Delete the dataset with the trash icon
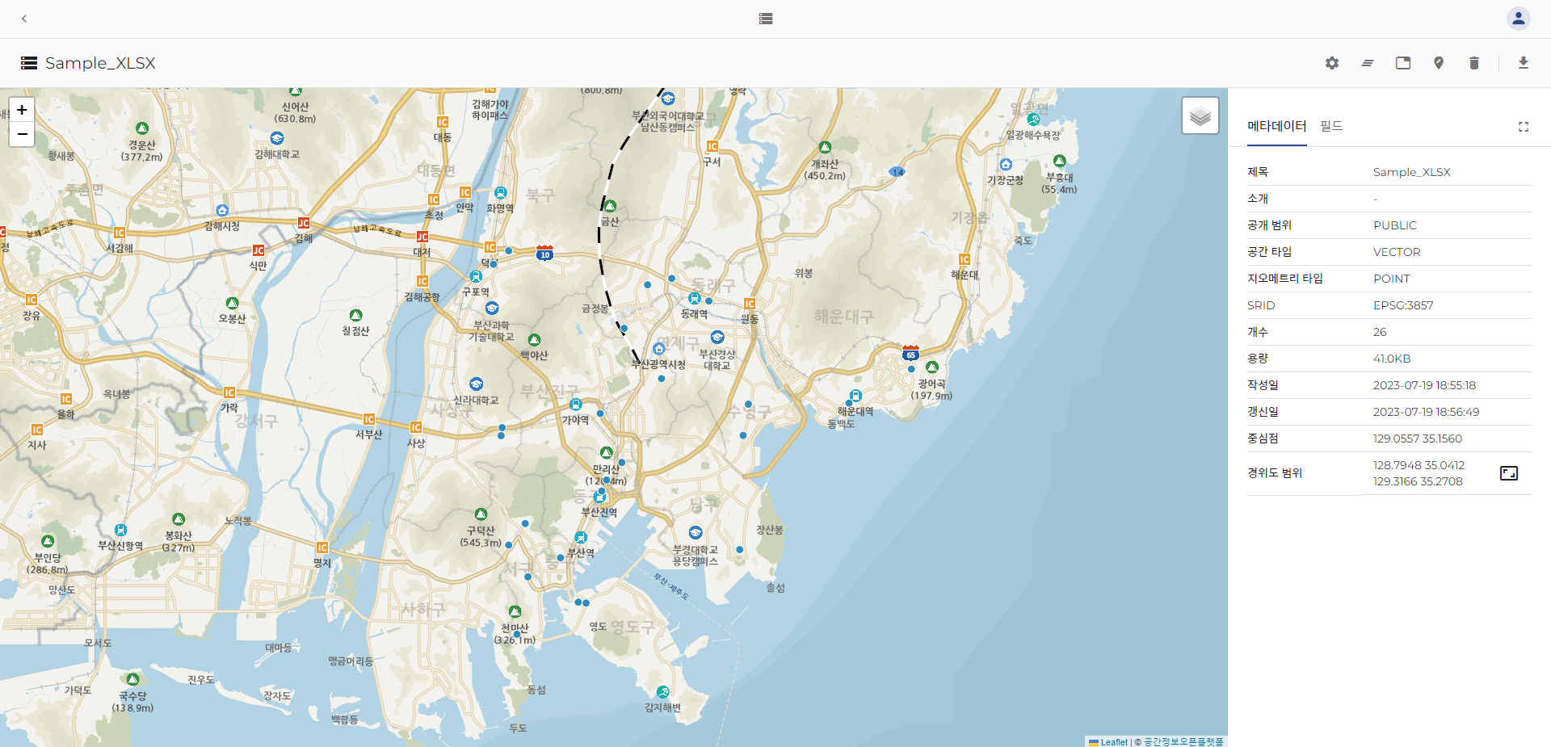1551x747 pixels. click(x=1474, y=63)
